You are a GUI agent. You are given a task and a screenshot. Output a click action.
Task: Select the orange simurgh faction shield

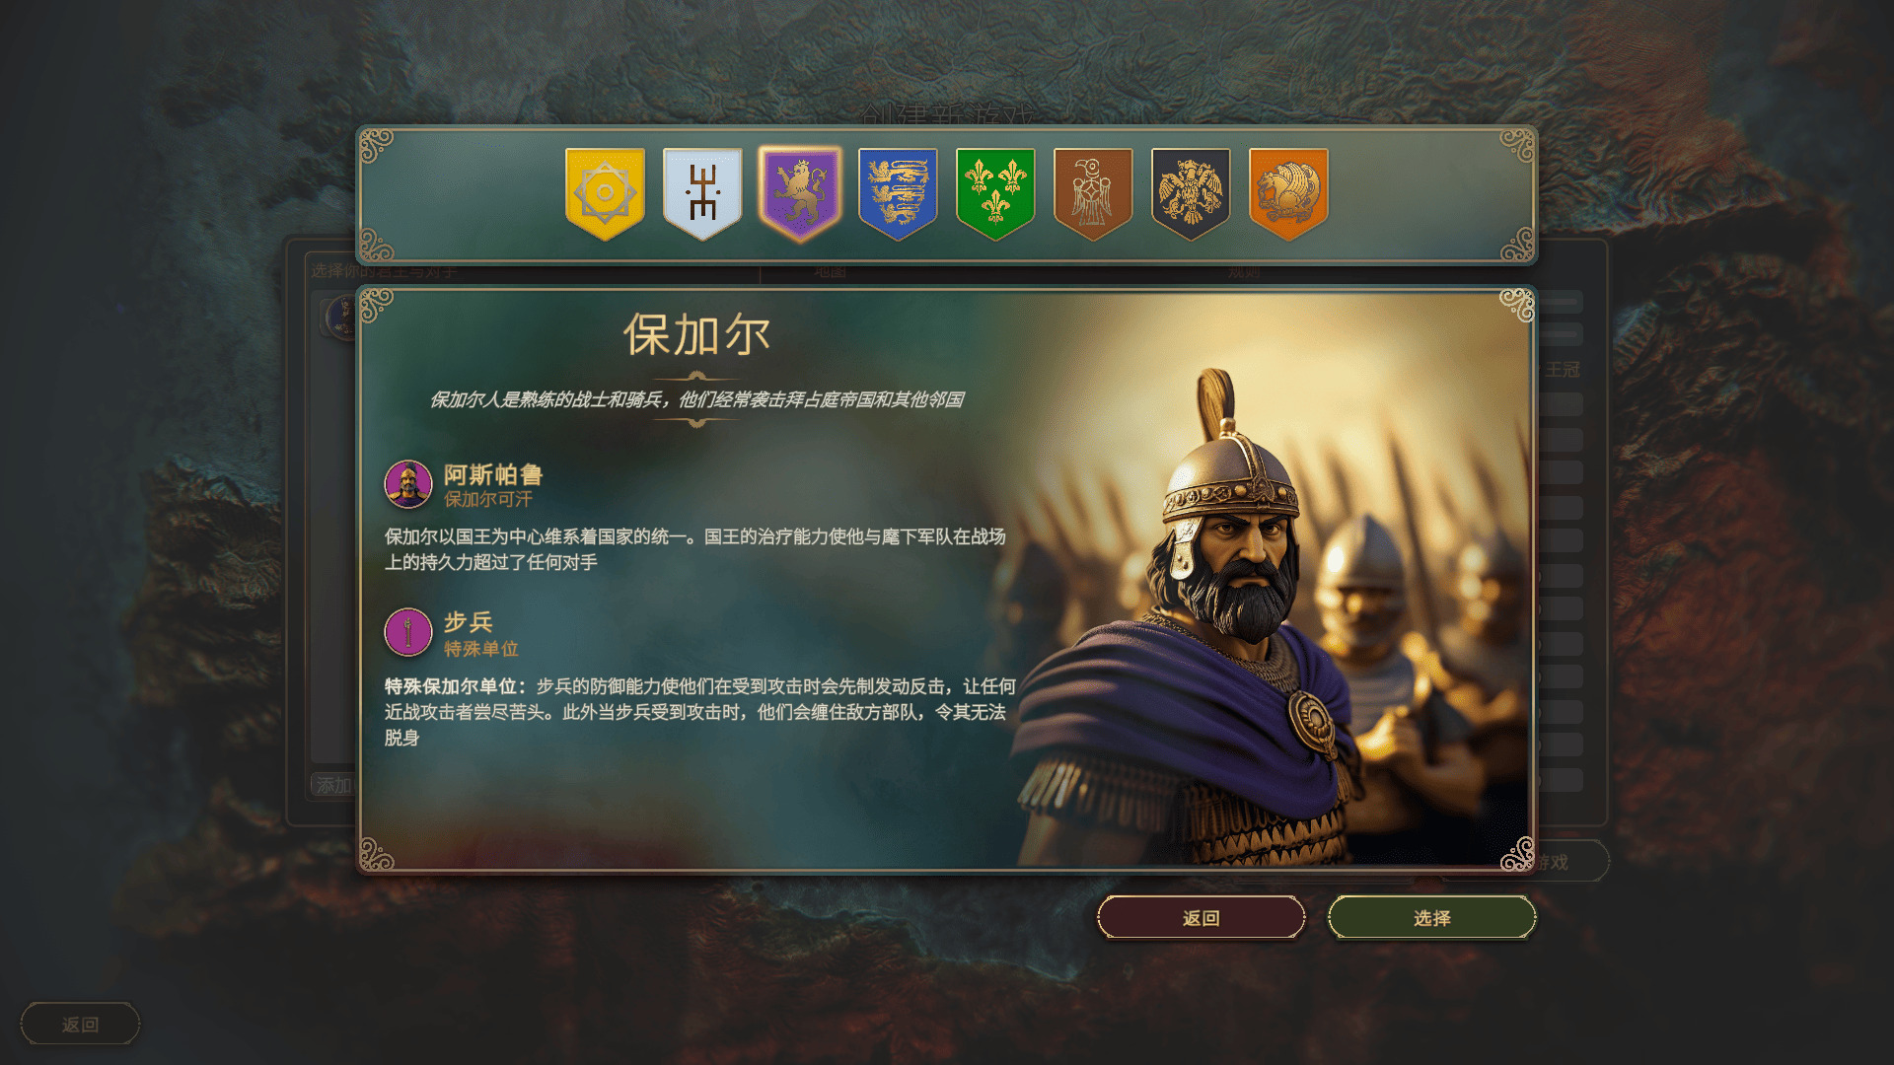tap(1288, 193)
